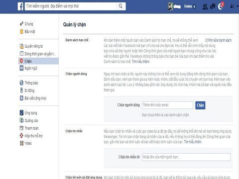Click the Facebook logo icon
239x179 pixels.
click(x=21, y=6)
